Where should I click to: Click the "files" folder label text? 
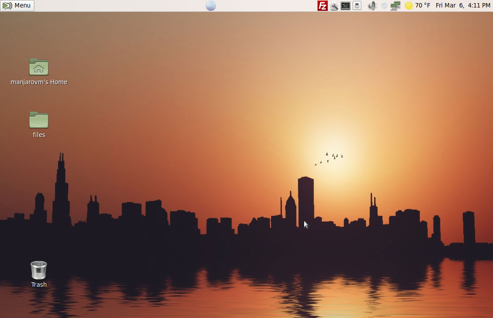click(39, 135)
